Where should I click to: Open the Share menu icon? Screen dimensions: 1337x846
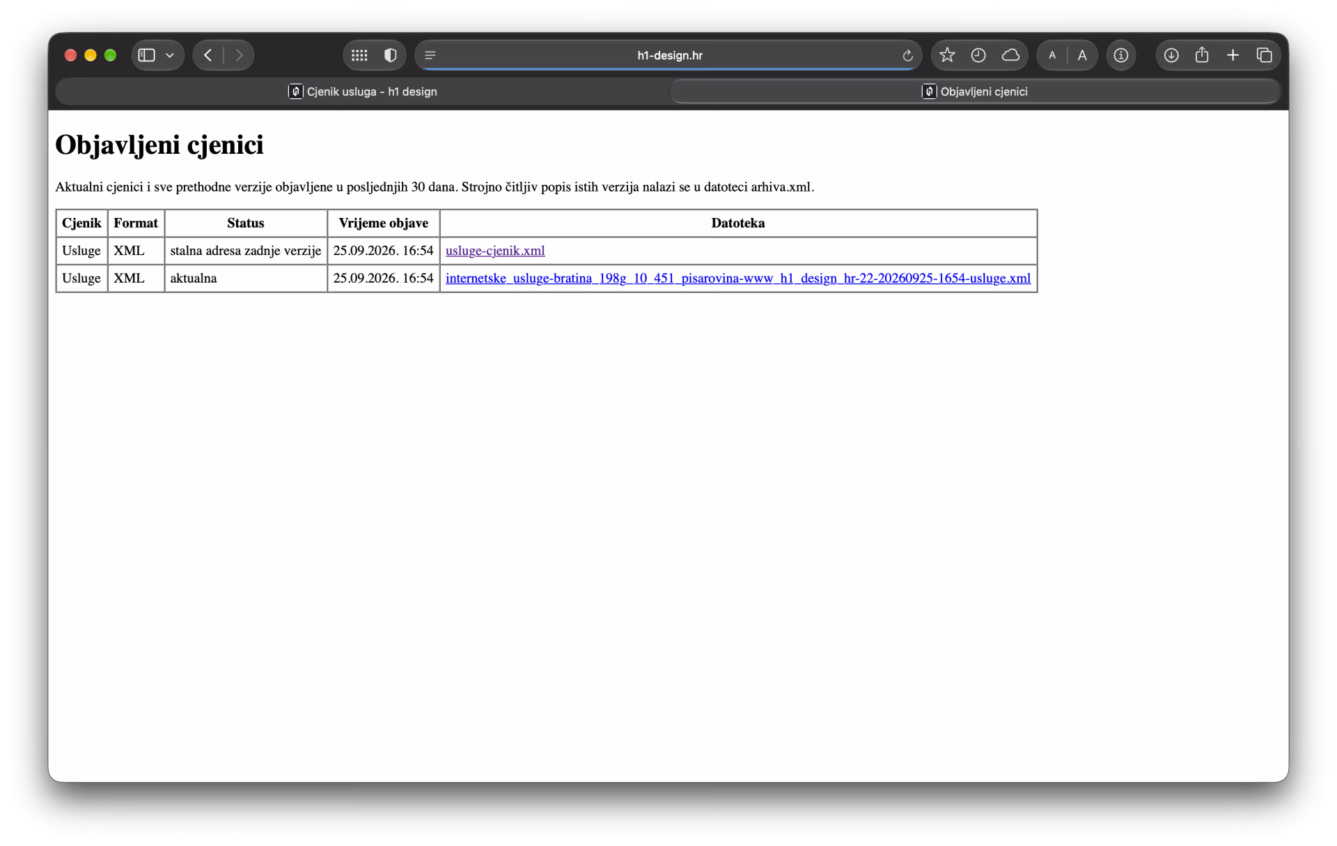pyautogui.click(x=1202, y=55)
